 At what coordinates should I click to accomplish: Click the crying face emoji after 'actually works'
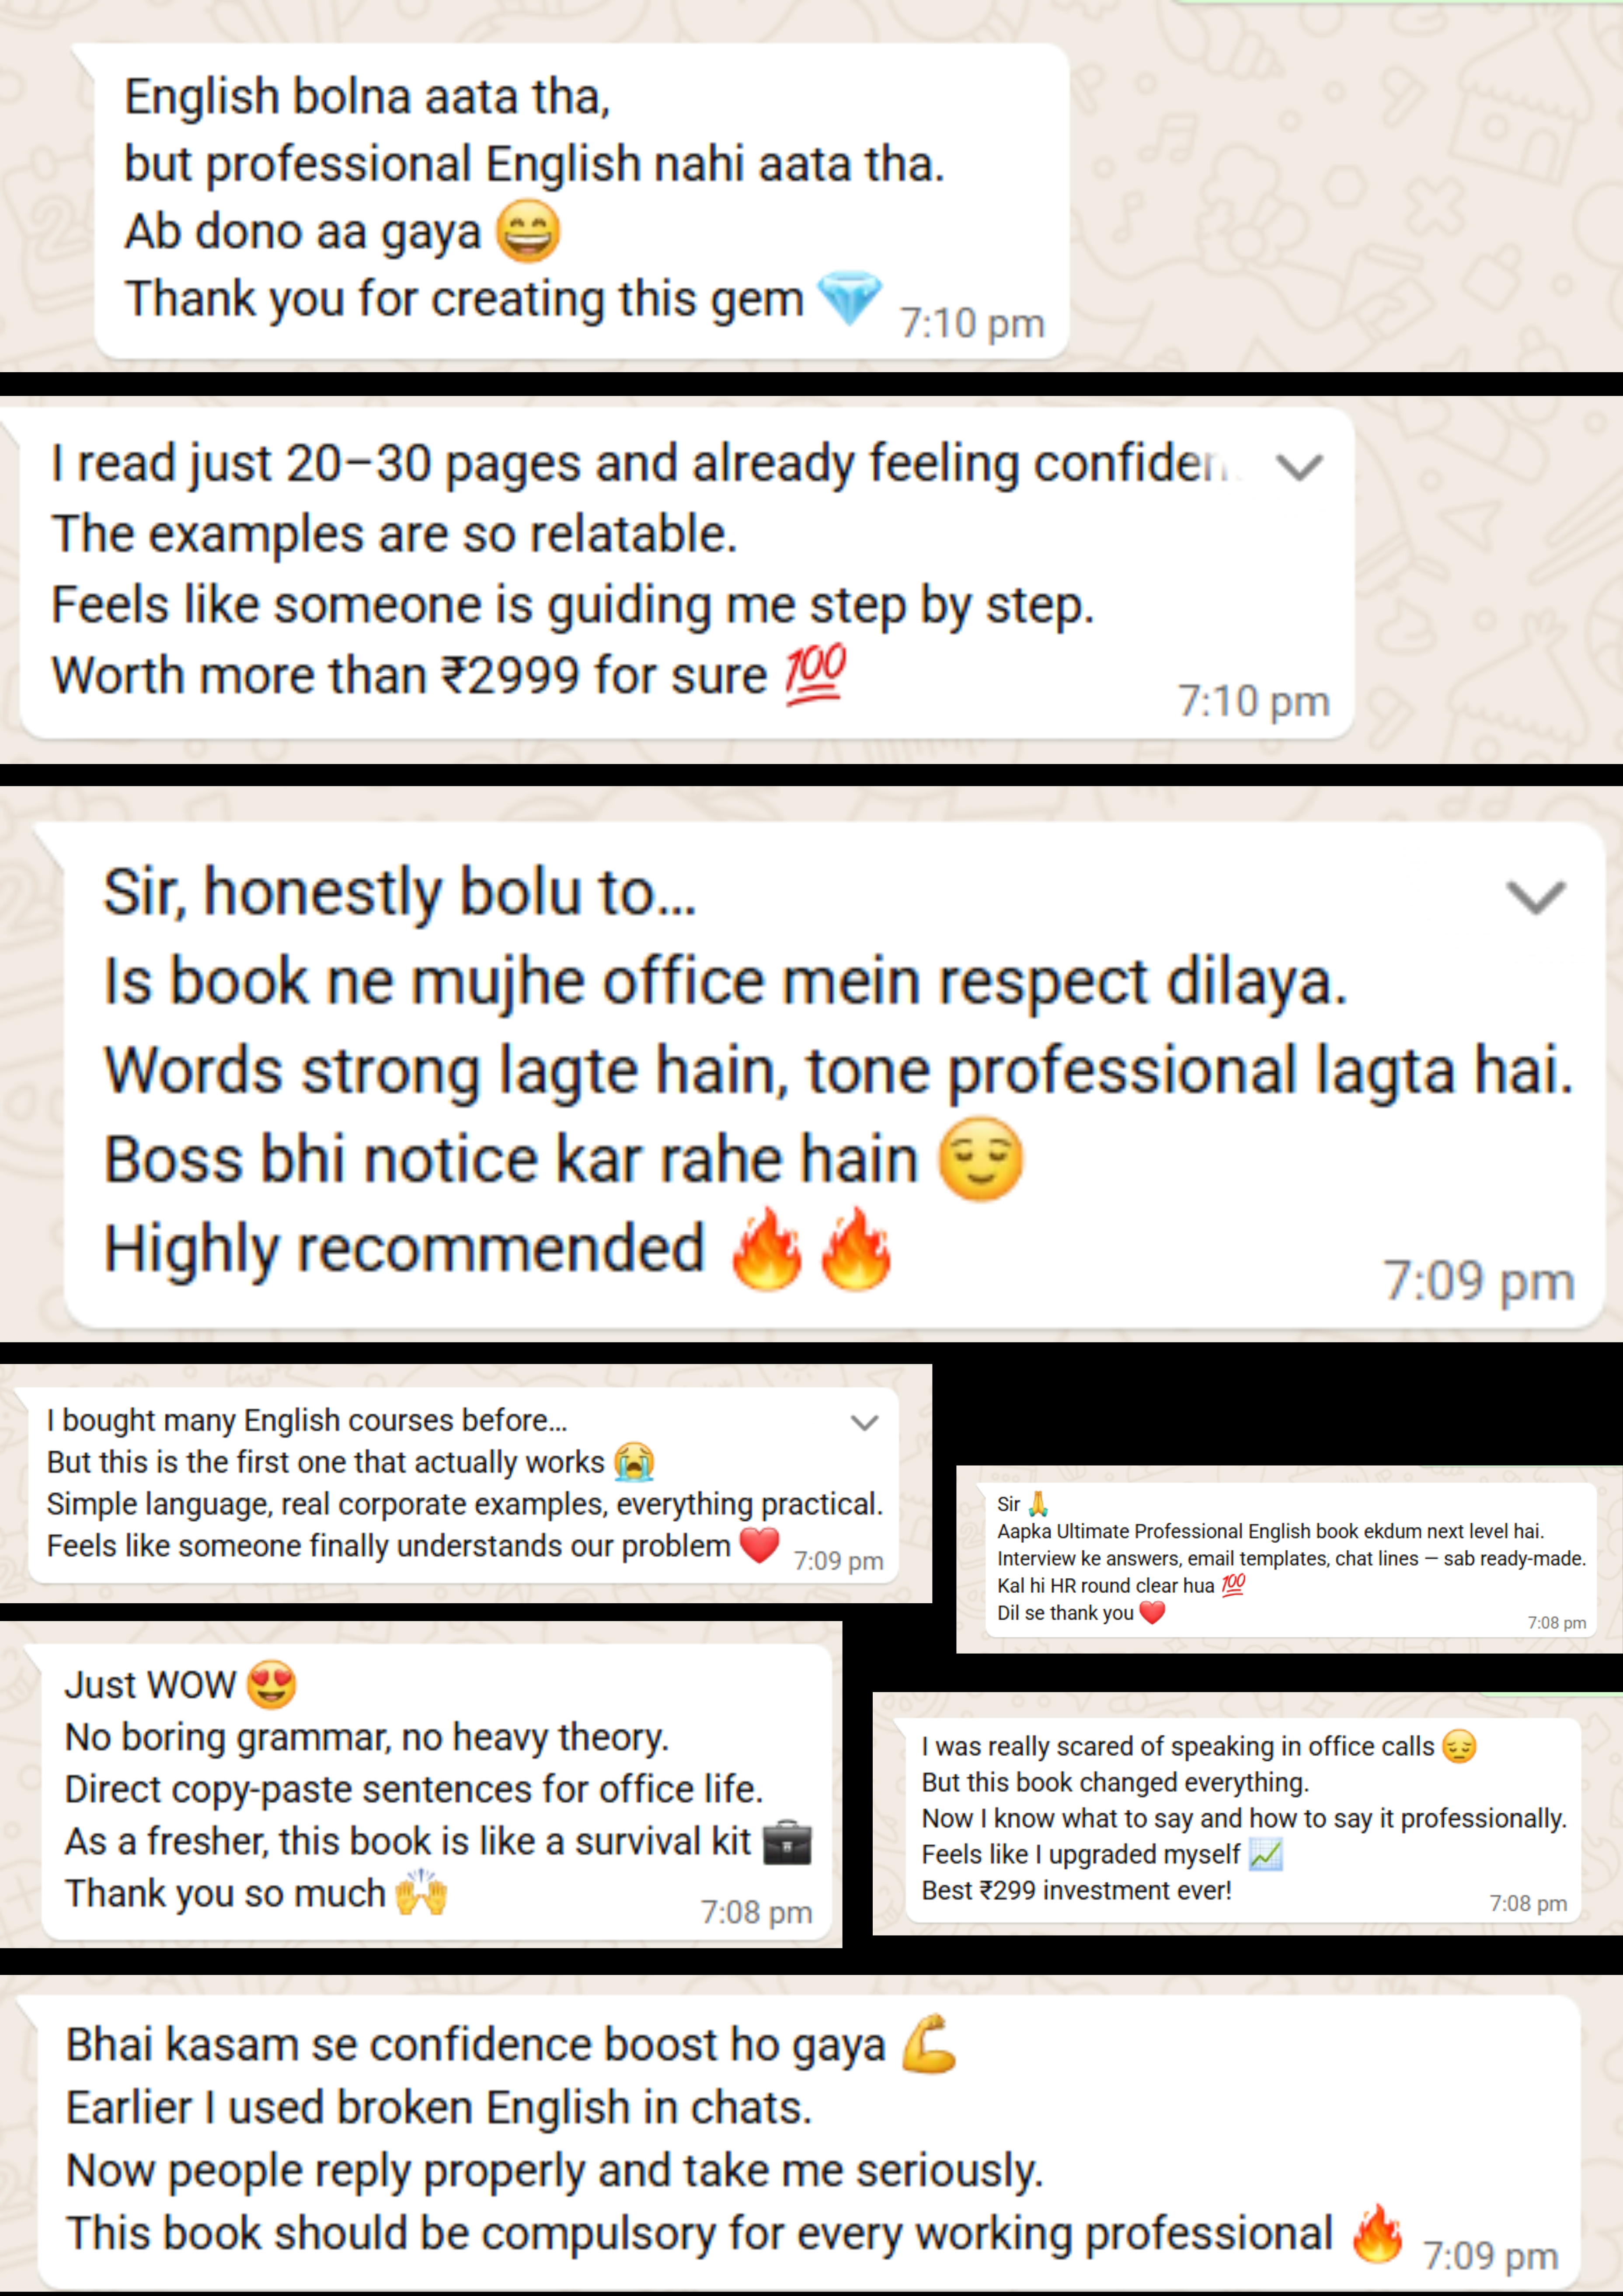[635, 1462]
